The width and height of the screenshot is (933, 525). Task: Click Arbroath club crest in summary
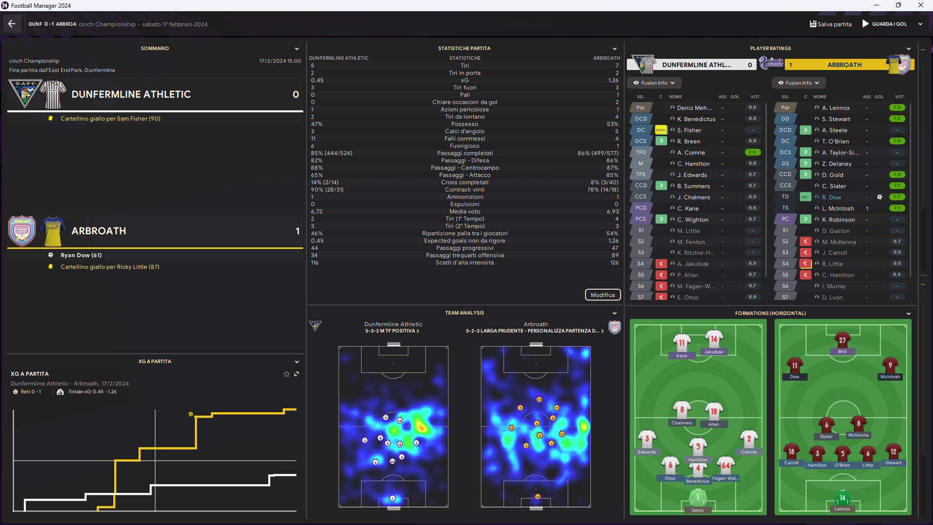(x=22, y=231)
